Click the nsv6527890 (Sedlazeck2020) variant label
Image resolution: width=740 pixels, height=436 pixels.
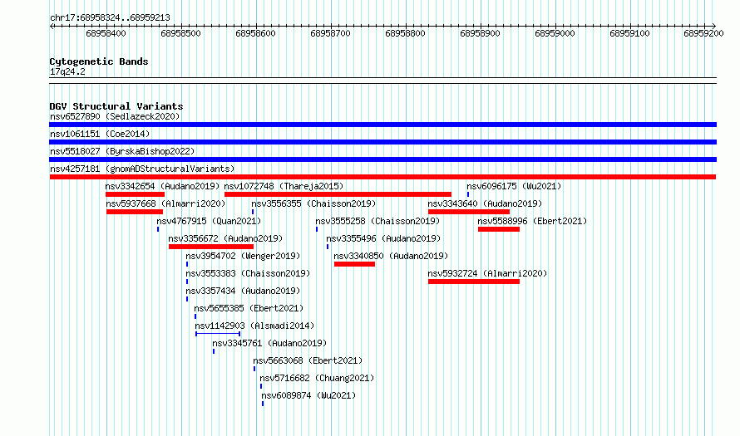[115, 116]
